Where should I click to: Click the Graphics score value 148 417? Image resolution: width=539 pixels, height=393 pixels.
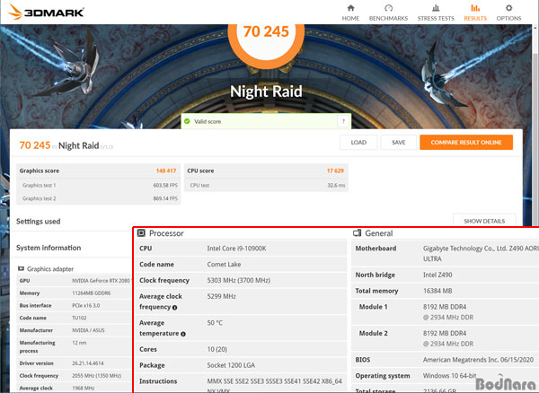pos(166,170)
